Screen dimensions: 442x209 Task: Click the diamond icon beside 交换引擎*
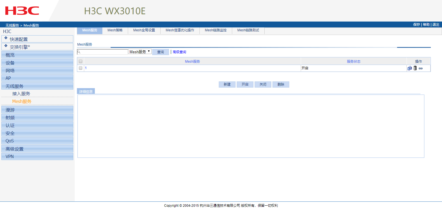coord(6,46)
